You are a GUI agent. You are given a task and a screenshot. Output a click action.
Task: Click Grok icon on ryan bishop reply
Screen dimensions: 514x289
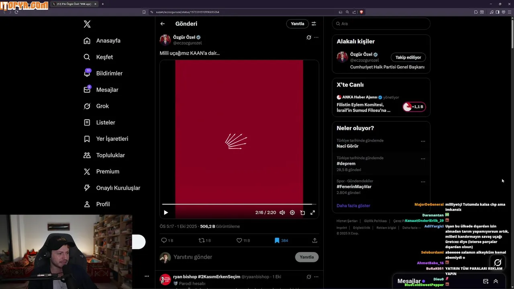click(308, 277)
